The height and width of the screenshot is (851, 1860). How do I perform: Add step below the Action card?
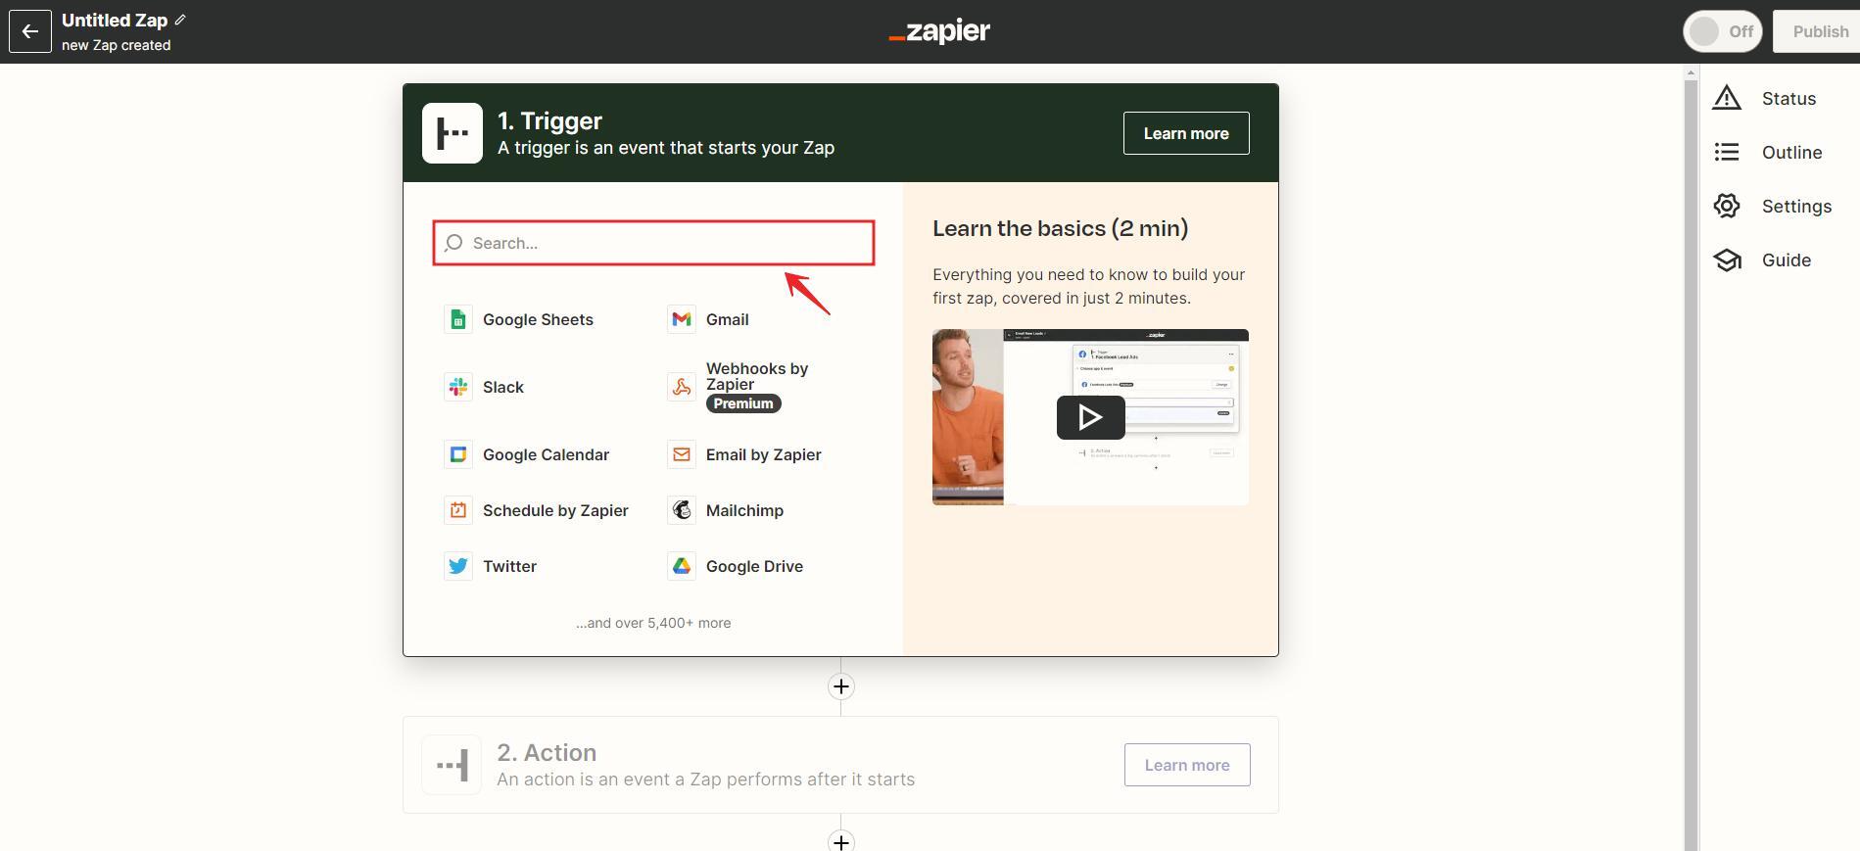click(840, 841)
